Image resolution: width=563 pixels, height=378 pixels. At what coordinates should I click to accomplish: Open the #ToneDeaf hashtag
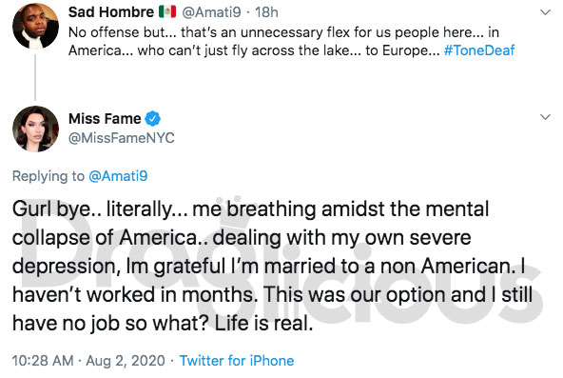tap(479, 50)
